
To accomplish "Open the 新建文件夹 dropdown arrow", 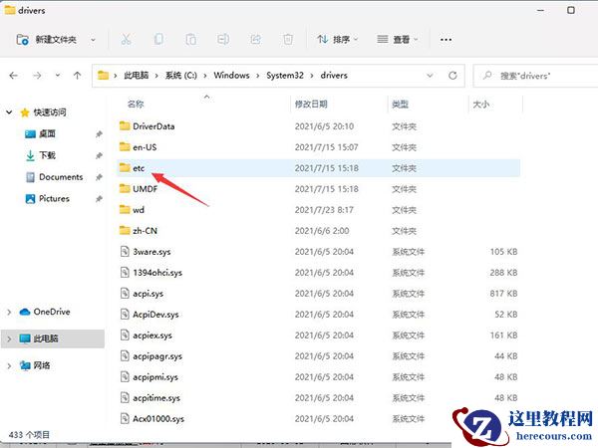I will pos(93,40).
